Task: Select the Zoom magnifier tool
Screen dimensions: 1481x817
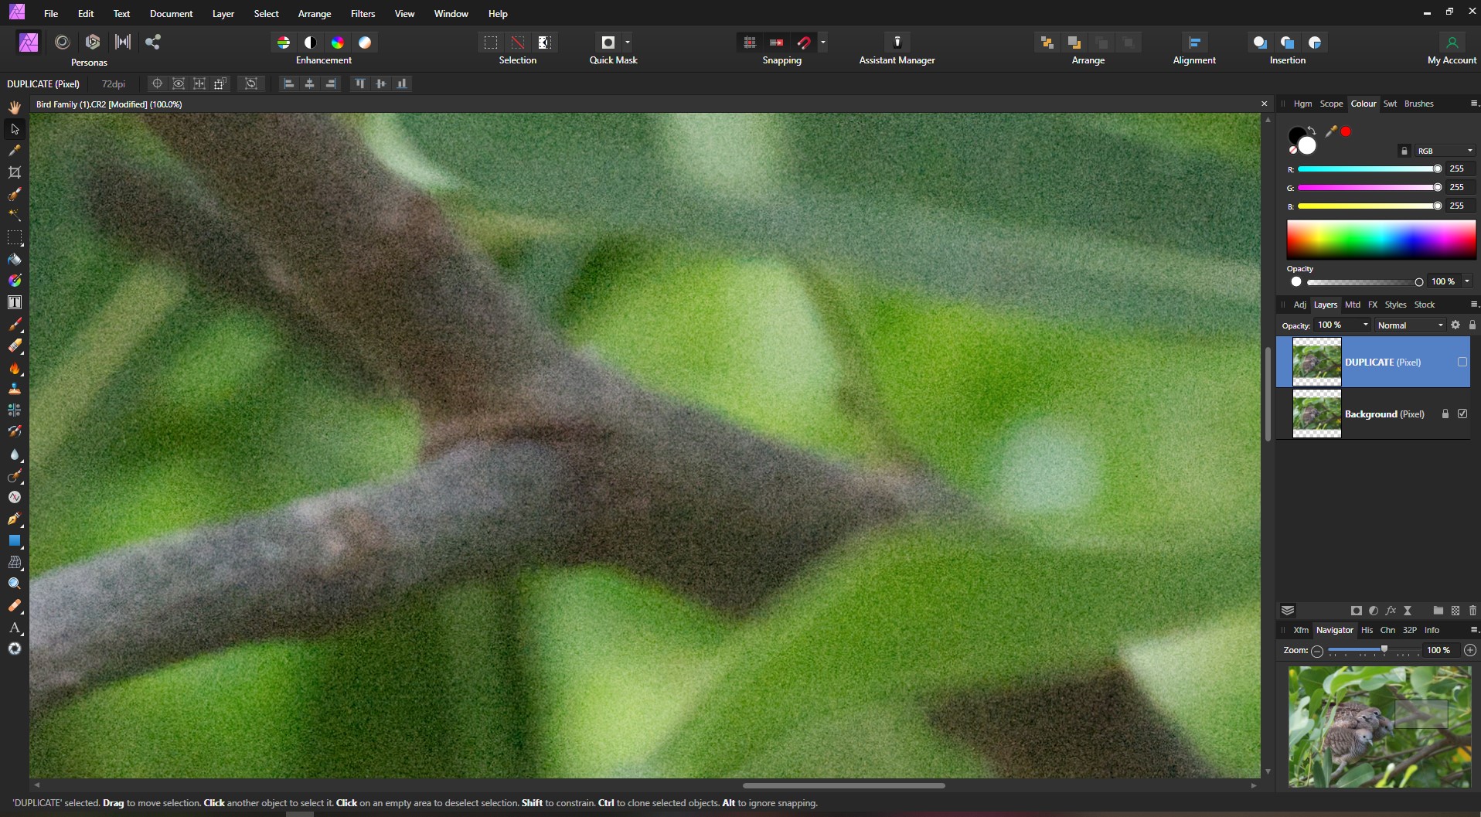Action: [15, 584]
